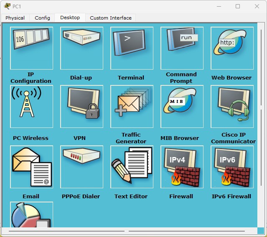This screenshot has width=267, height=237.
Task: Open the Terminal application icon
Action: click(132, 48)
